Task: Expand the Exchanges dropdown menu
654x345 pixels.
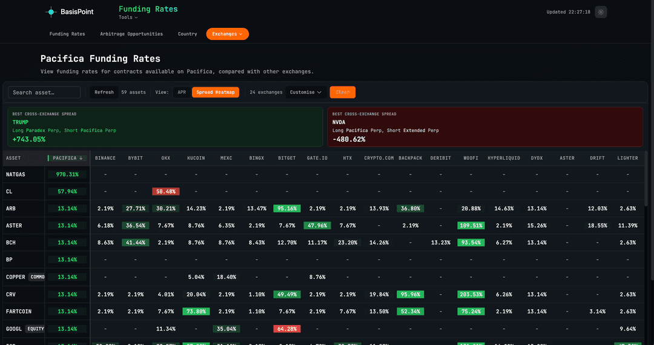Action: (x=227, y=34)
